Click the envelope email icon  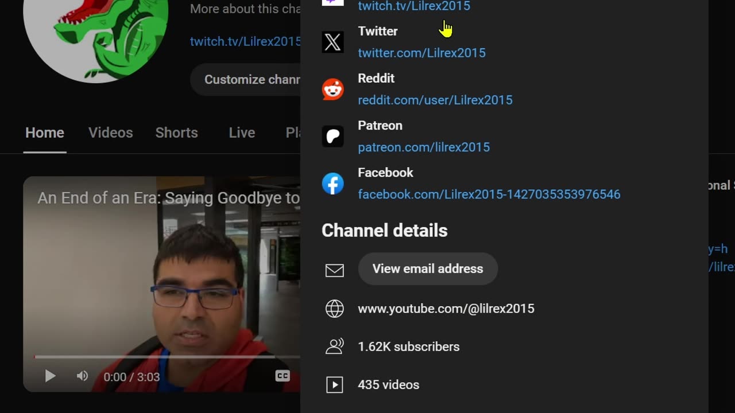334,270
